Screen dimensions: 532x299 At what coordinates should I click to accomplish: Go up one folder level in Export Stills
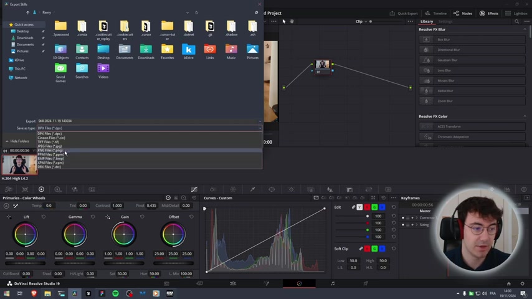[x=27, y=12]
